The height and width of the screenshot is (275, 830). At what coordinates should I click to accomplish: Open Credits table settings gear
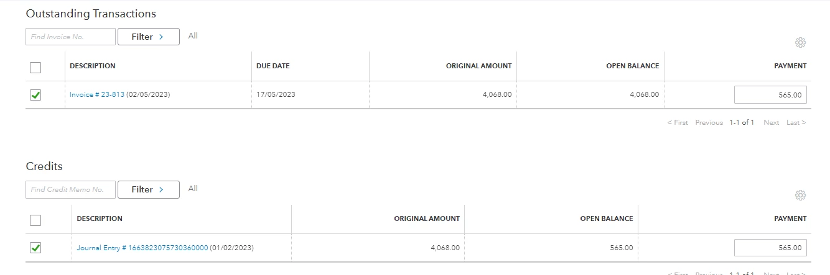[x=800, y=196]
